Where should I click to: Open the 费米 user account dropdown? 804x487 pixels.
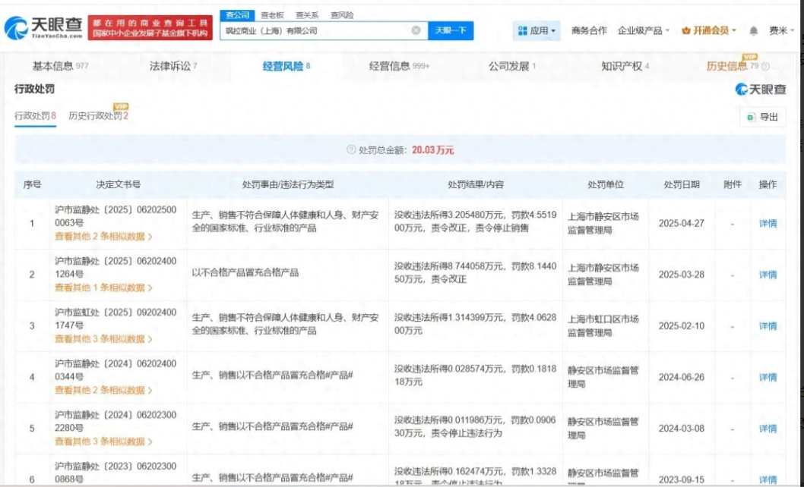point(780,31)
